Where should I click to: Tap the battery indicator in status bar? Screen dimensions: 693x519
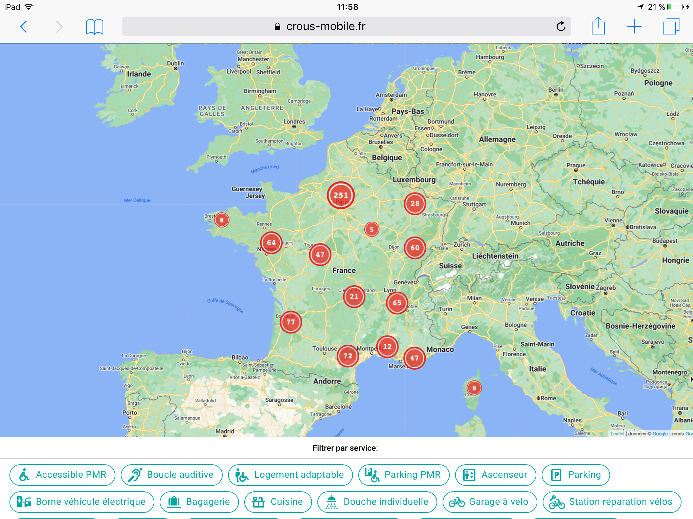click(x=676, y=7)
